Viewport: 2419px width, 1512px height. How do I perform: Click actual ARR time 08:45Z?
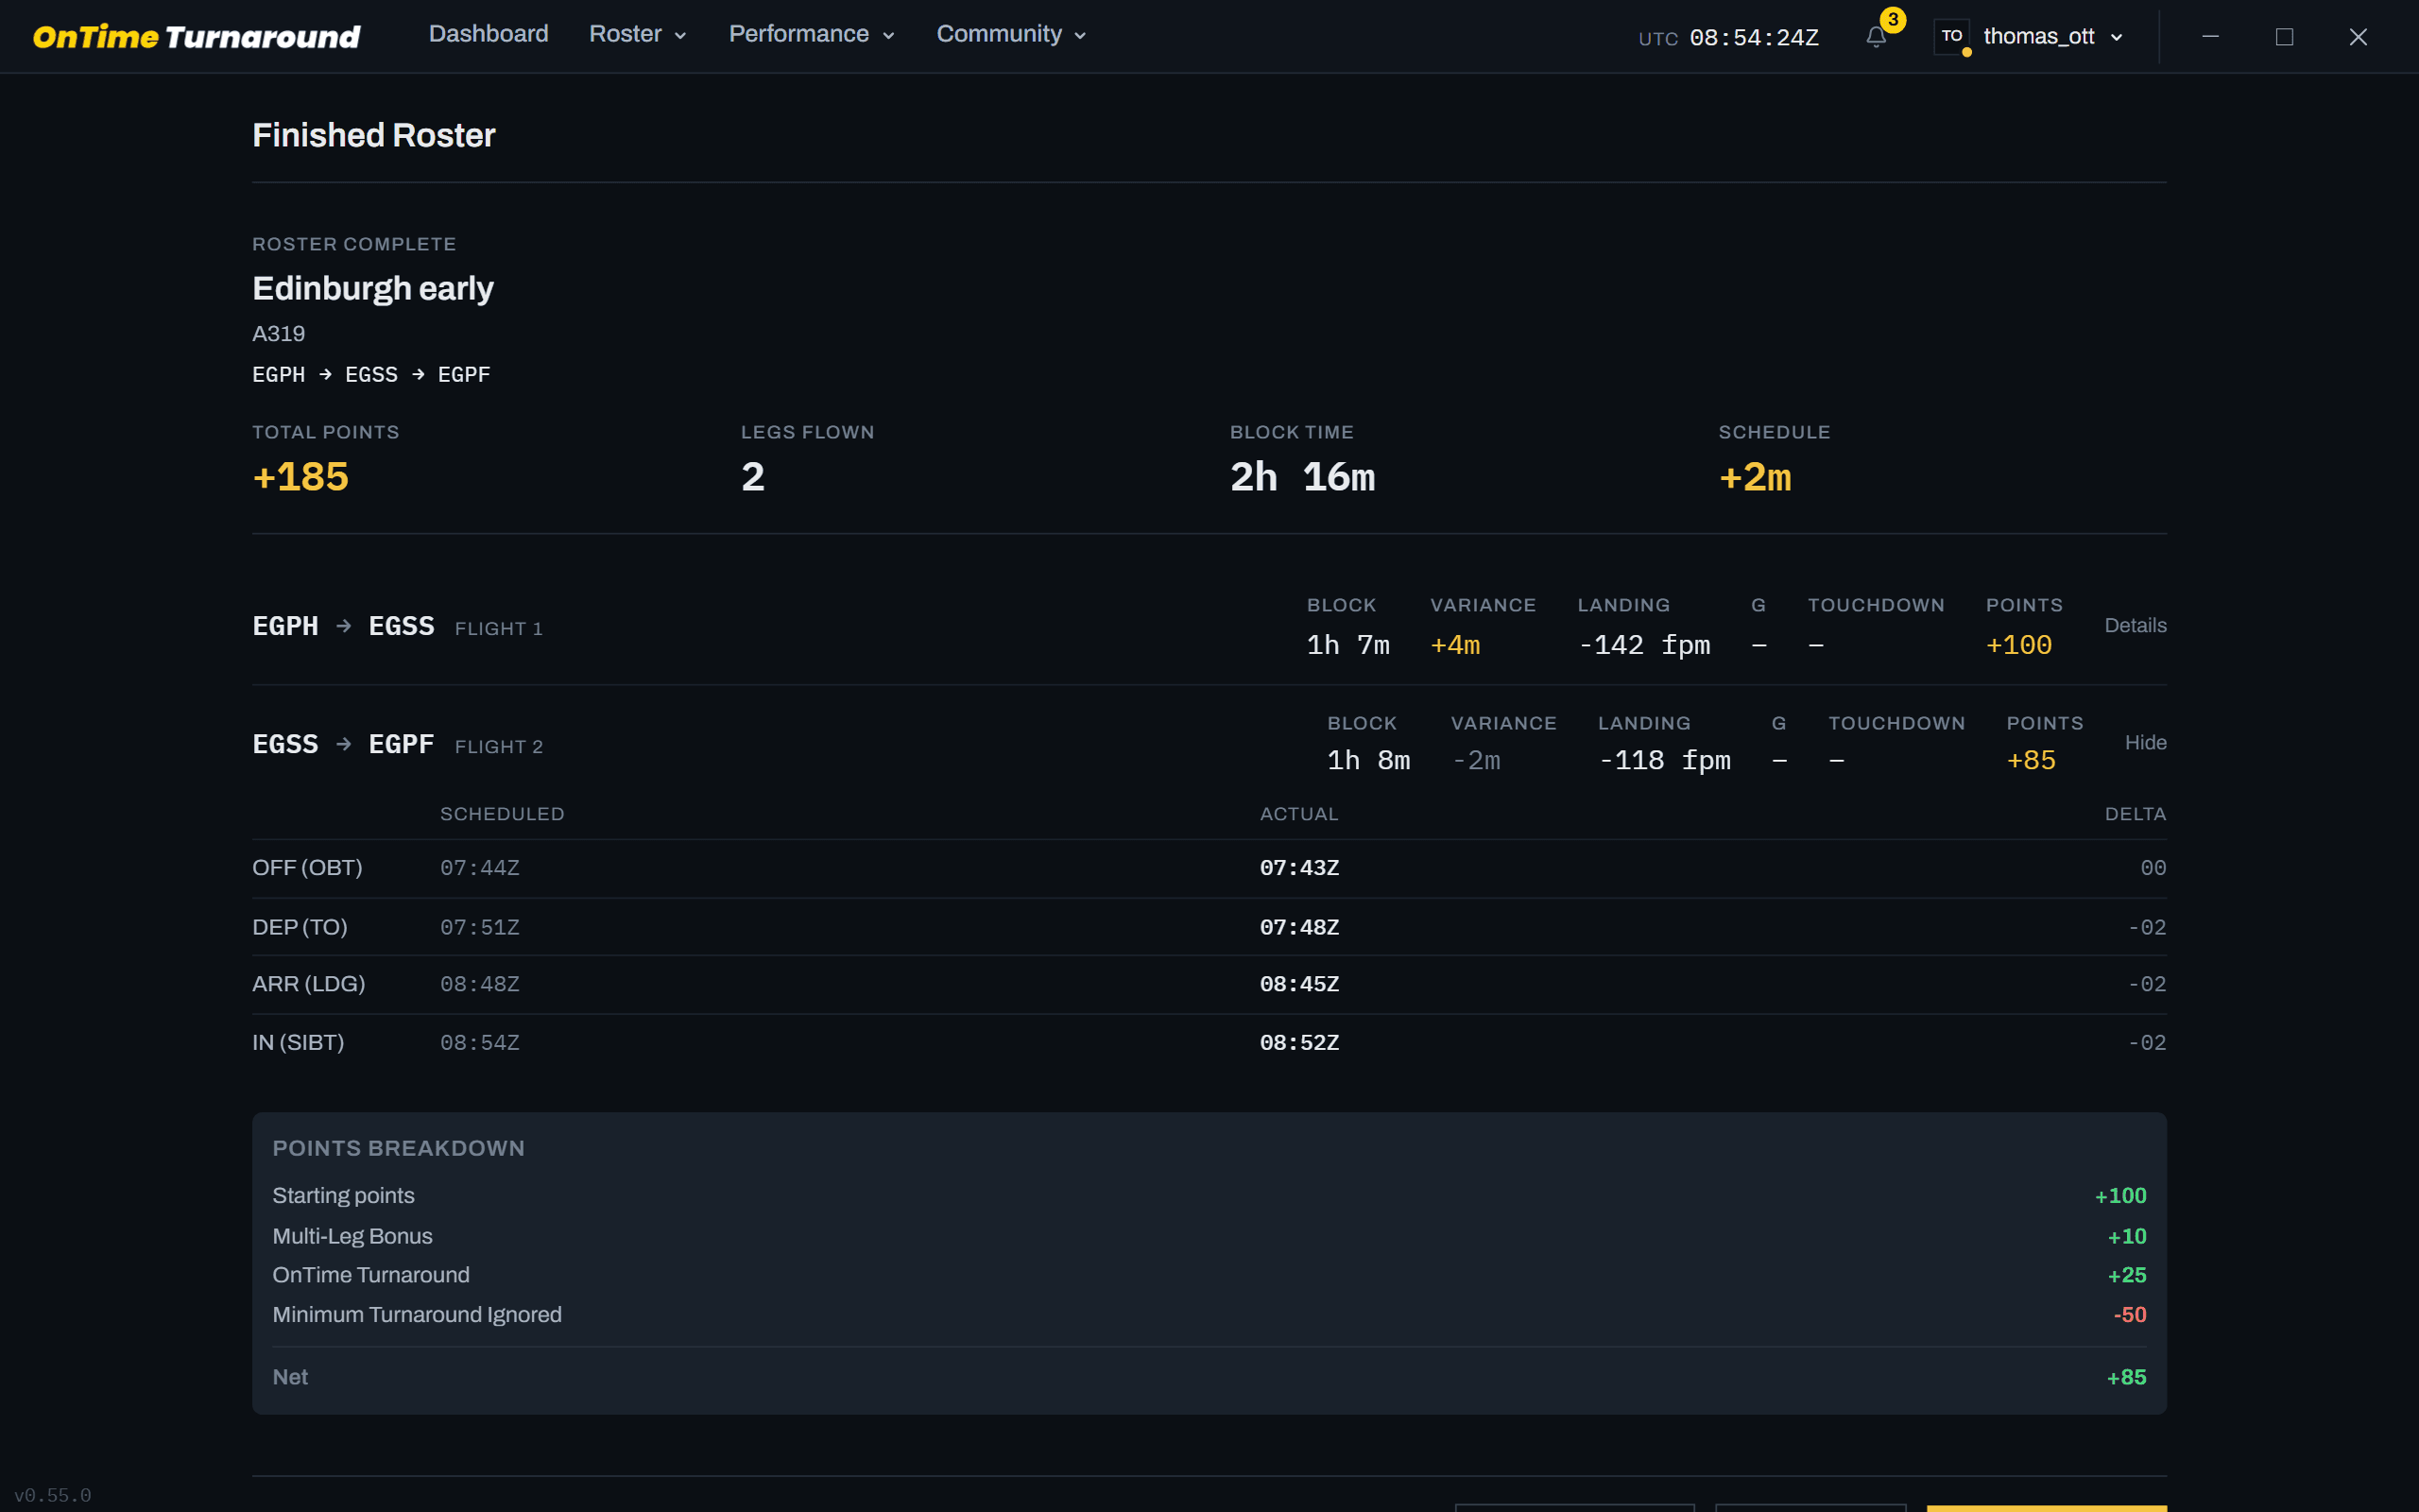point(1298,985)
